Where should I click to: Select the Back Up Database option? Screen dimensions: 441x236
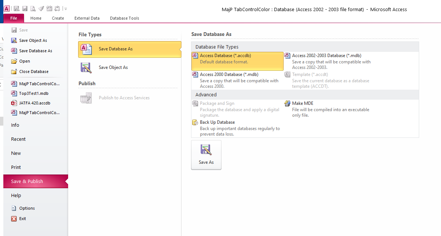[237, 128]
